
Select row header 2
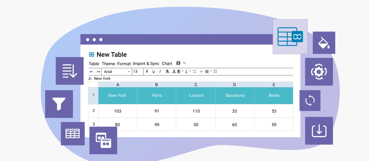94,111
